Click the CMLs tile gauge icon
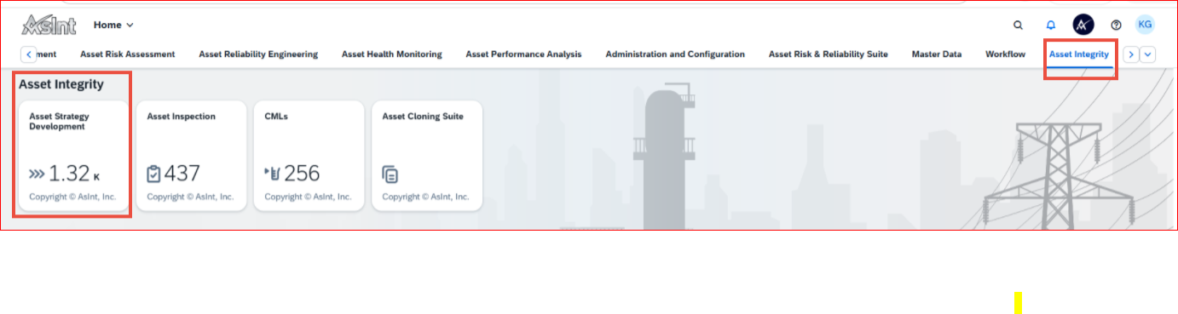This screenshot has height=314, width=1178. coord(273,174)
